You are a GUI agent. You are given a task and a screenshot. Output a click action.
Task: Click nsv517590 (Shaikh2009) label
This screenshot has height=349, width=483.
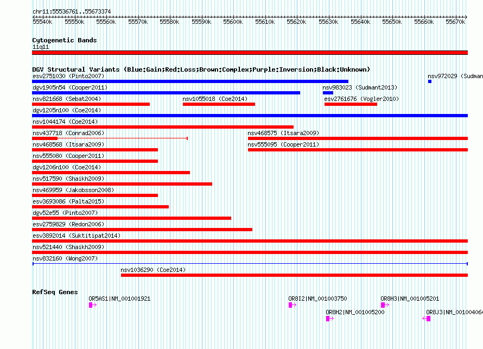click(x=68, y=179)
